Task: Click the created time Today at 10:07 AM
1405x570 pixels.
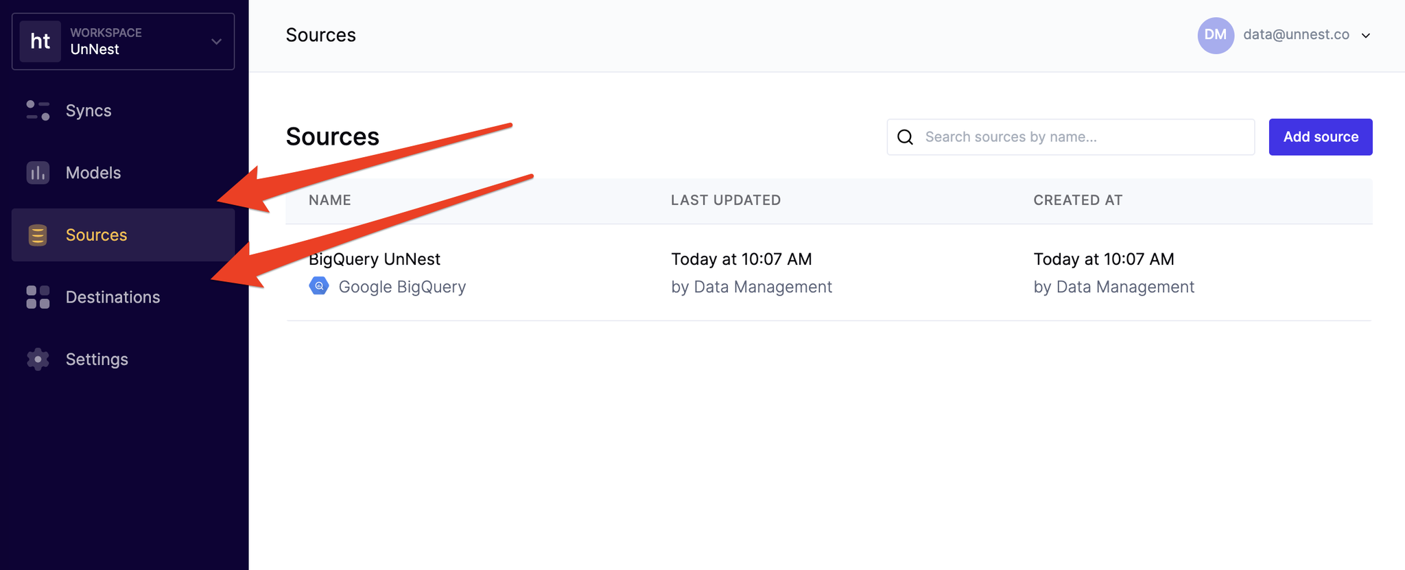Action: 1104,259
